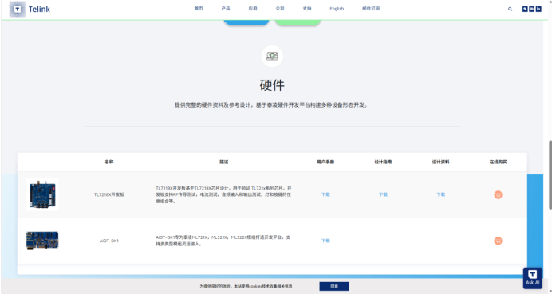Click the 在线购买 column header

(x=498, y=162)
